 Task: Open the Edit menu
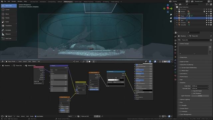pyautogui.click(x=9, y=1)
